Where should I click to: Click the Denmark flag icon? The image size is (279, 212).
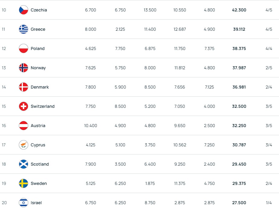24,87
